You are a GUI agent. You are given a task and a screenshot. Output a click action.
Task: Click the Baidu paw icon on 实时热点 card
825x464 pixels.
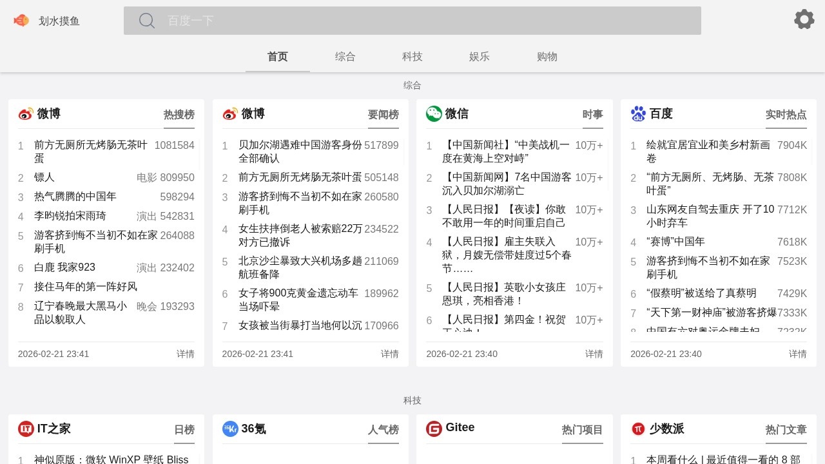point(638,113)
